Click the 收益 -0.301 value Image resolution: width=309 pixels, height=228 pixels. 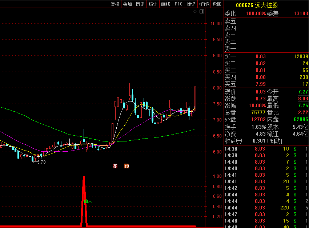pos(258,141)
